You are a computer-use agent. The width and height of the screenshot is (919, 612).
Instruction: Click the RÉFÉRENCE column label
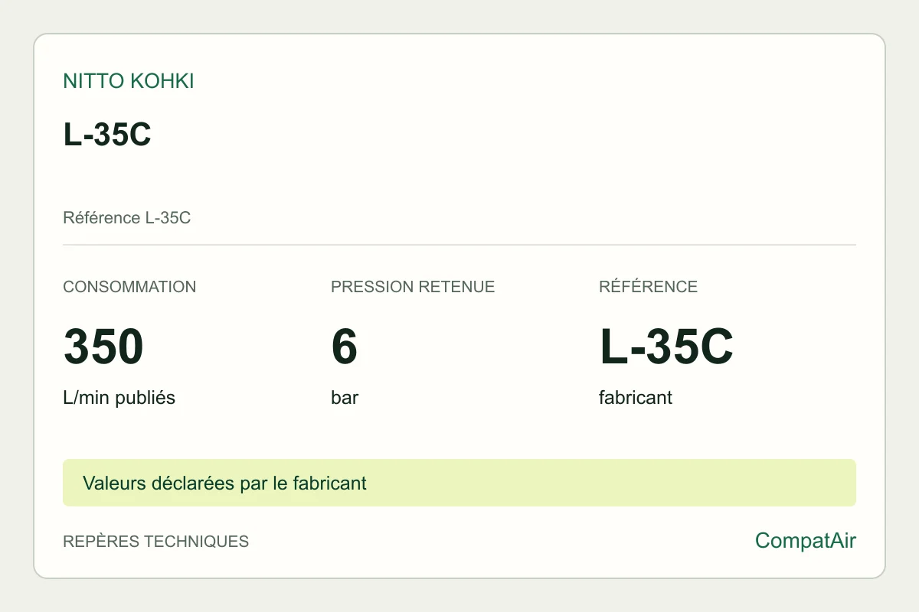648,287
